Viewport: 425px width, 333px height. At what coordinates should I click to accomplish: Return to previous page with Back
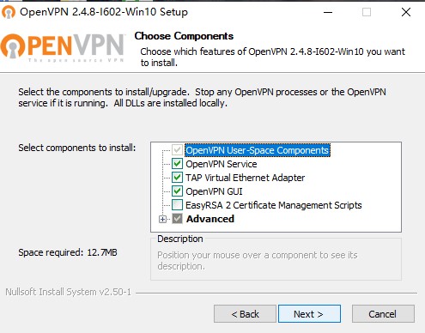coord(245,314)
